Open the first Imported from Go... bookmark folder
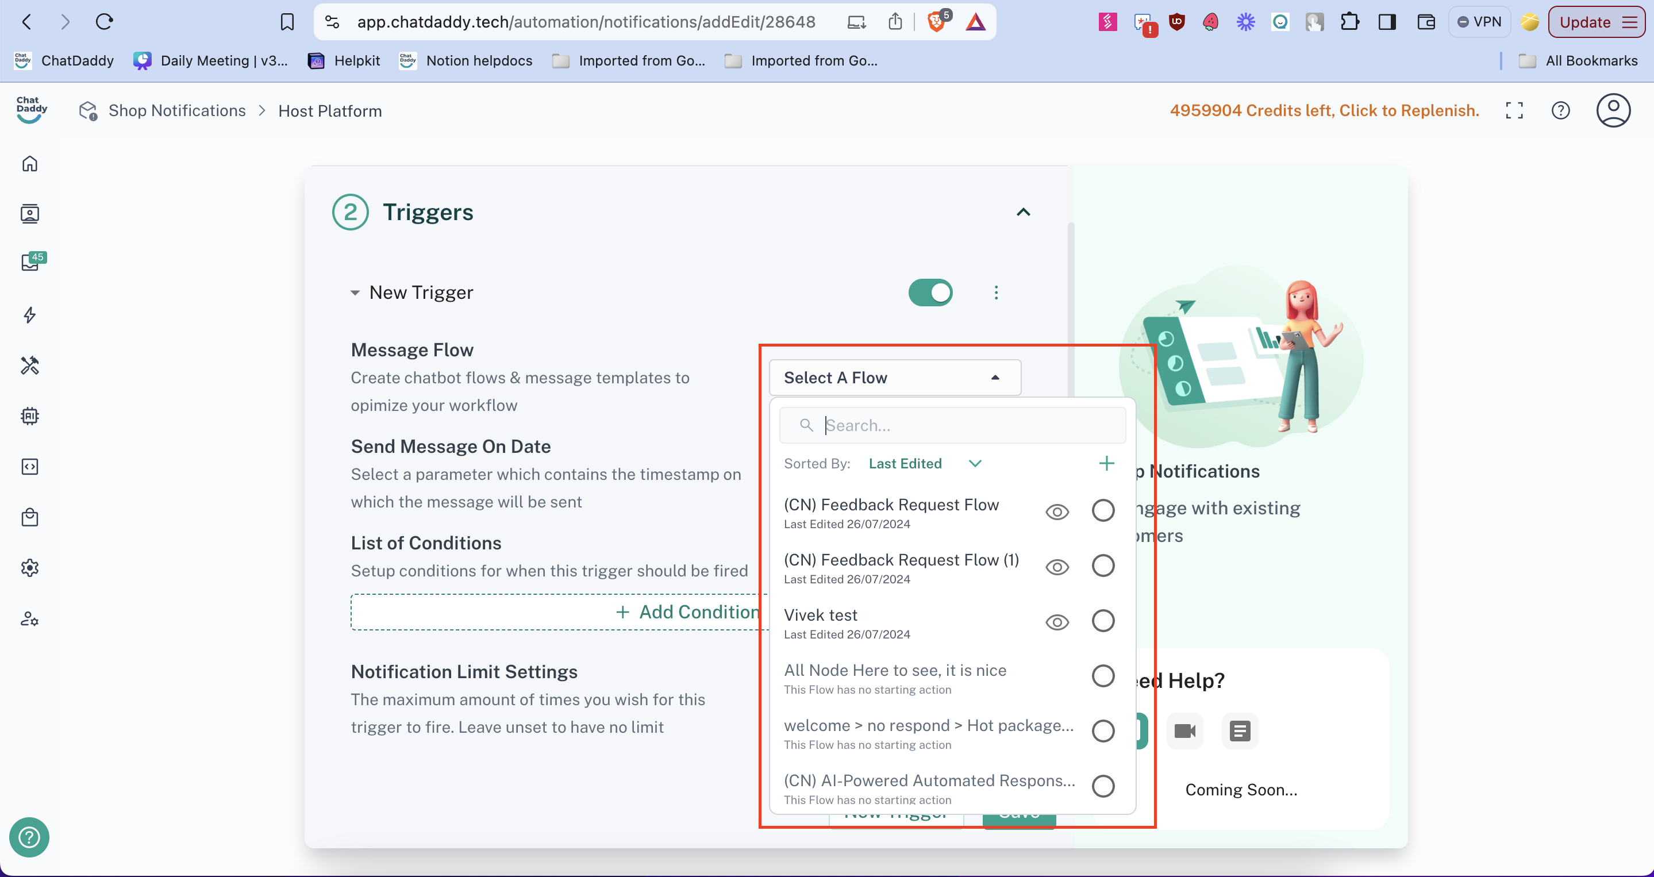This screenshot has width=1654, height=877. click(x=629, y=60)
